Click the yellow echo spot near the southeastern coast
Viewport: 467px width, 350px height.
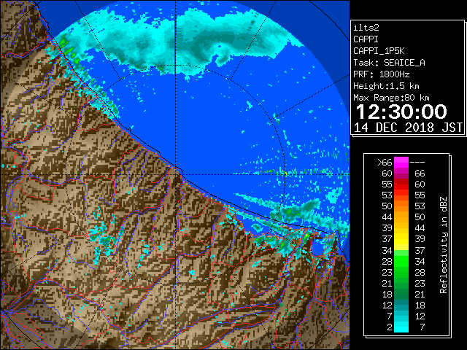(306, 236)
